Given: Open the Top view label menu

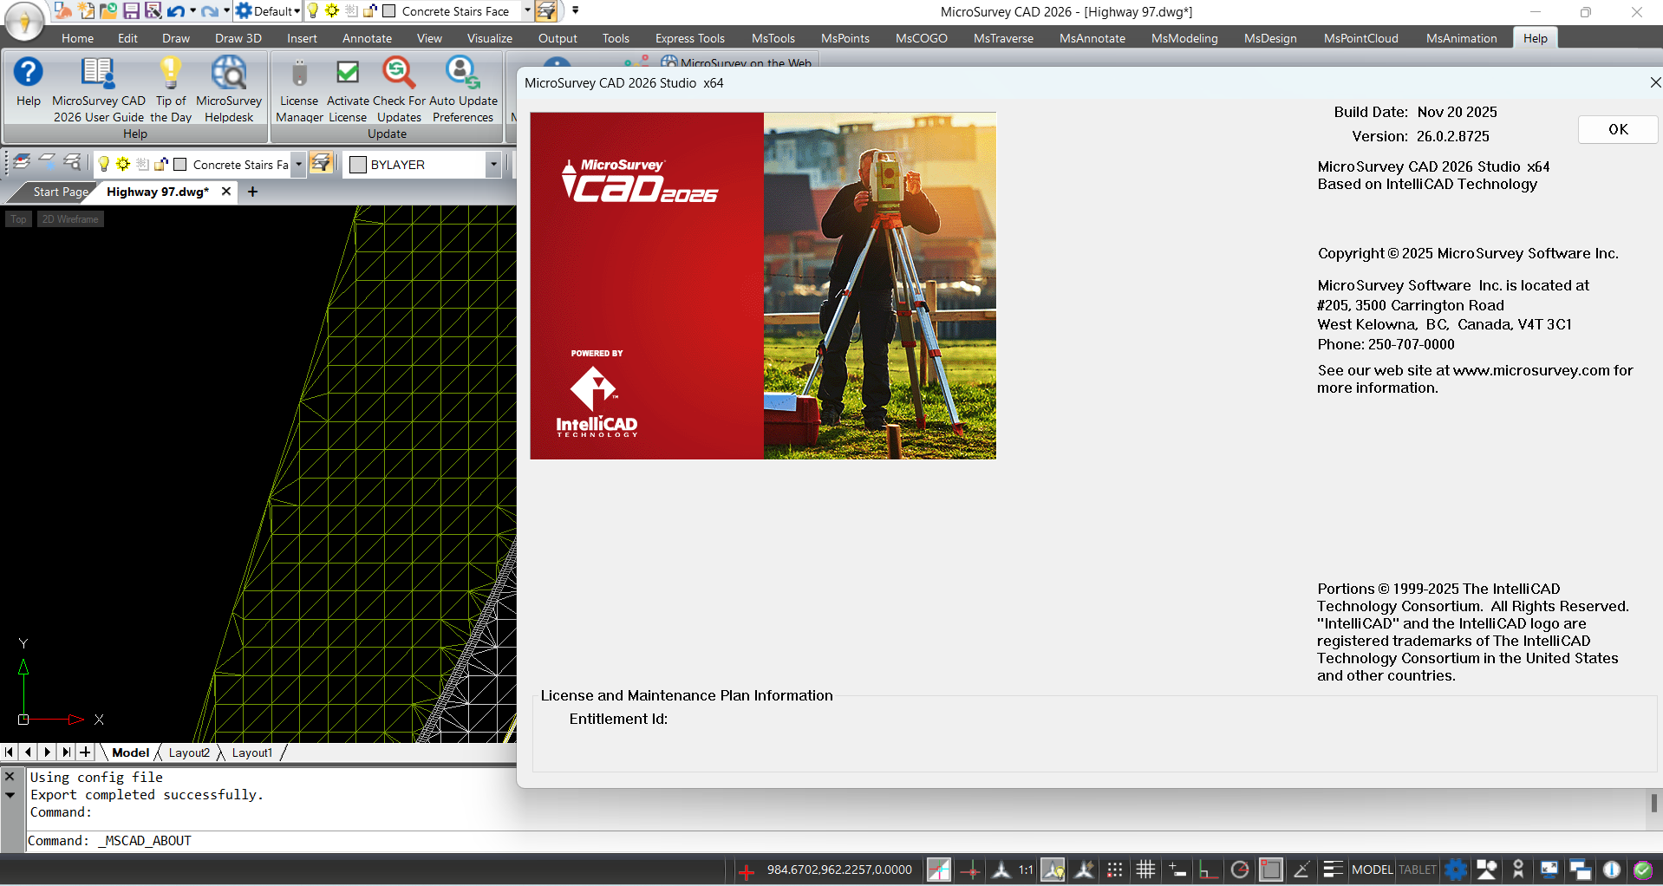Looking at the screenshot, I should 18,219.
